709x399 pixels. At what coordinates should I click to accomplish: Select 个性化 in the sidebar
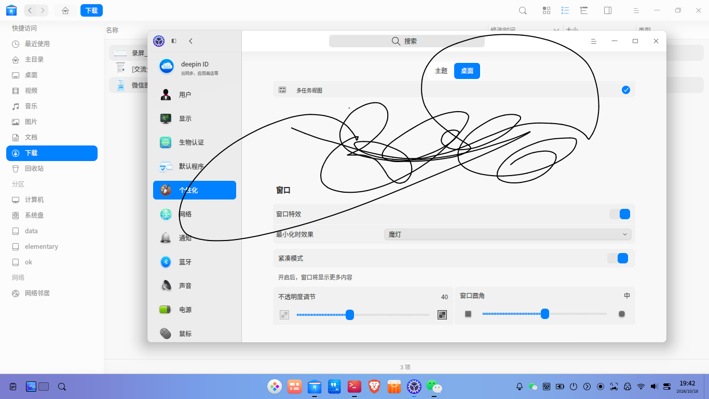pos(195,190)
